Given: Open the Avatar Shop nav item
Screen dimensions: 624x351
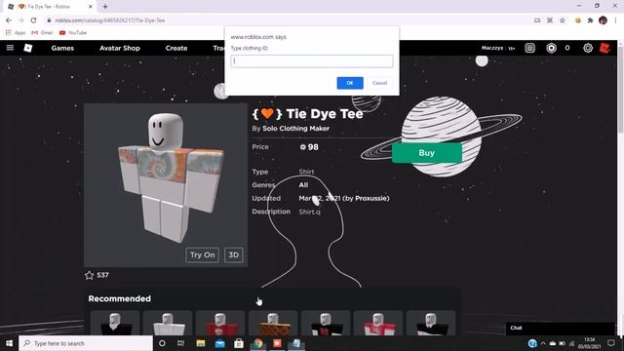Looking at the screenshot, I should 120,48.
